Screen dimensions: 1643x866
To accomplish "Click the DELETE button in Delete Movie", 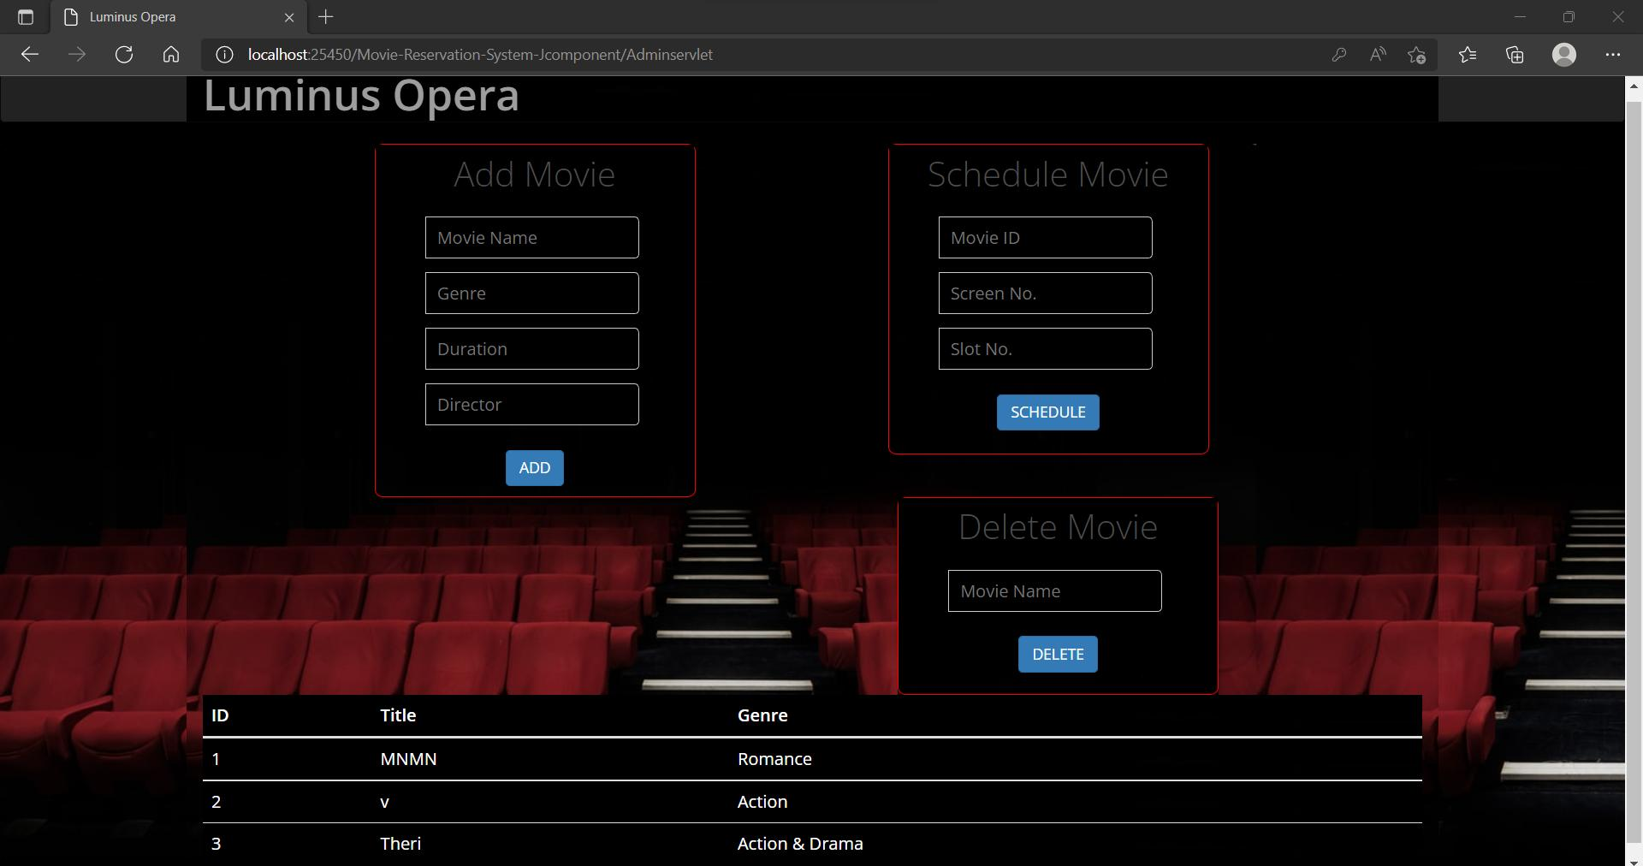I will tap(1057, 654).
